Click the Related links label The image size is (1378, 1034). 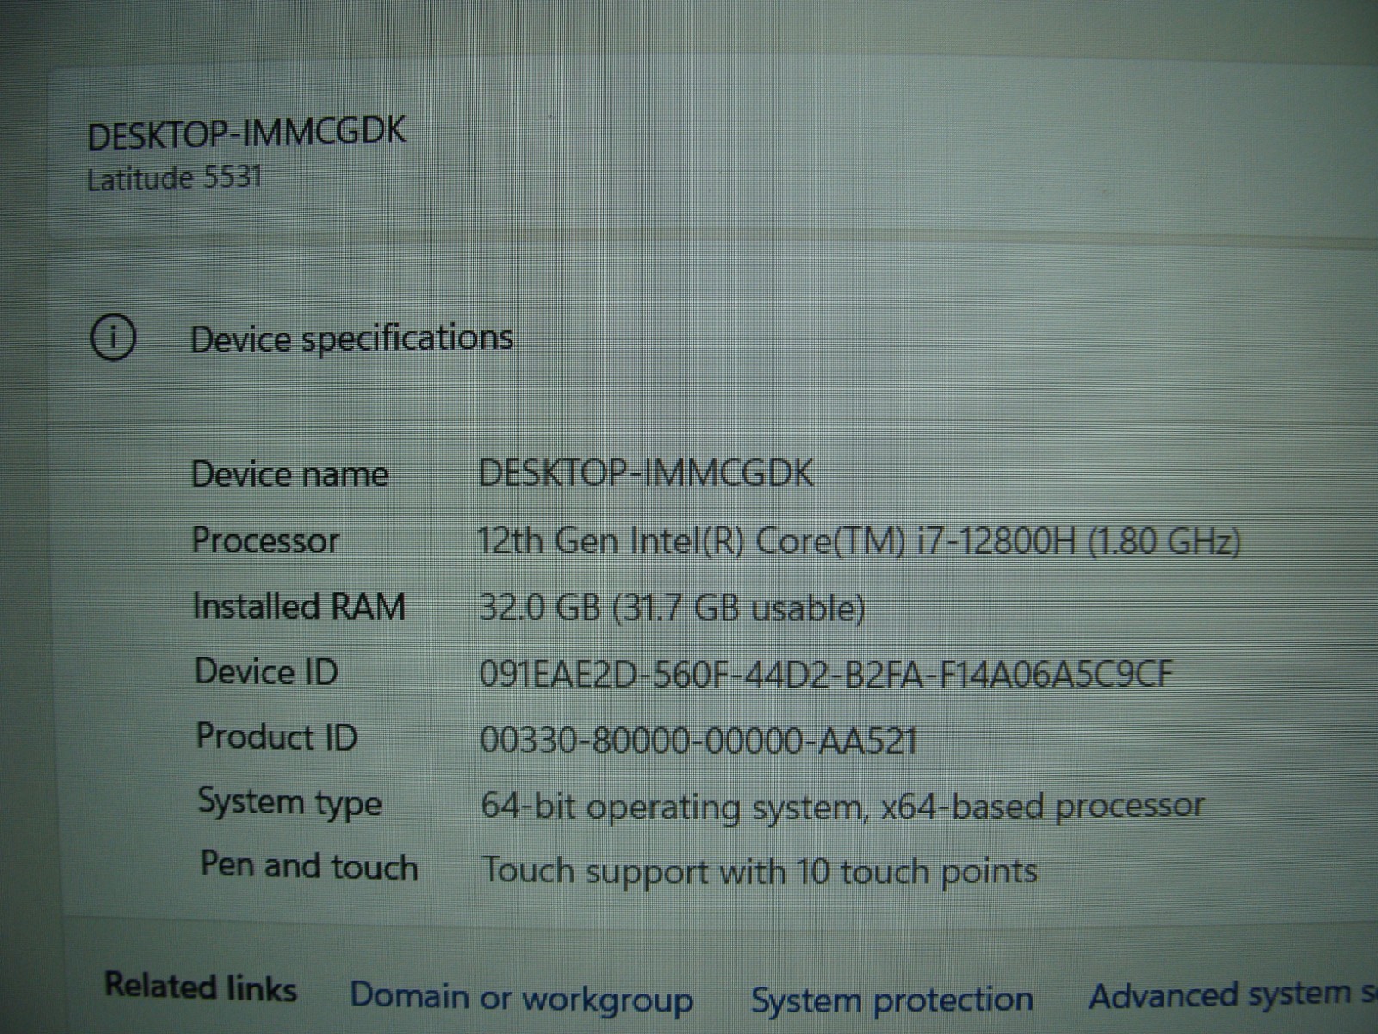click(x=201, y=986)
